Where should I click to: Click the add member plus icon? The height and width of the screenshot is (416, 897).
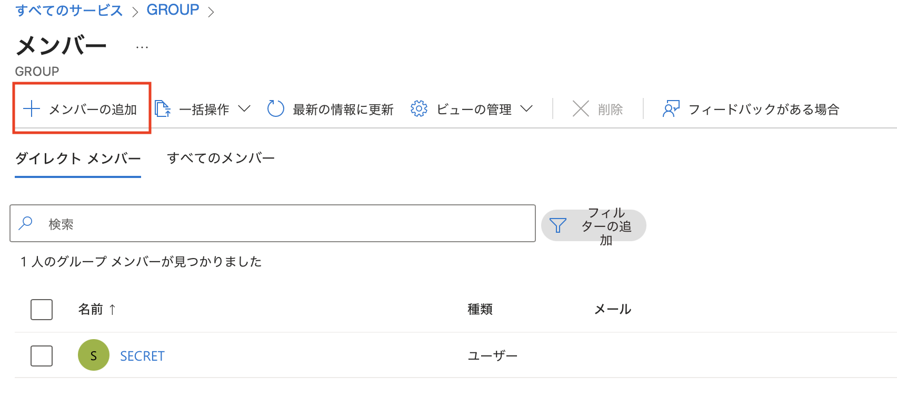click(32, 109)
